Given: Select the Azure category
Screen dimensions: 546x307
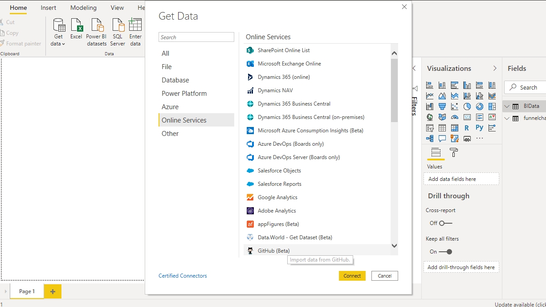Looking at the screenshot, I should 170,107.
